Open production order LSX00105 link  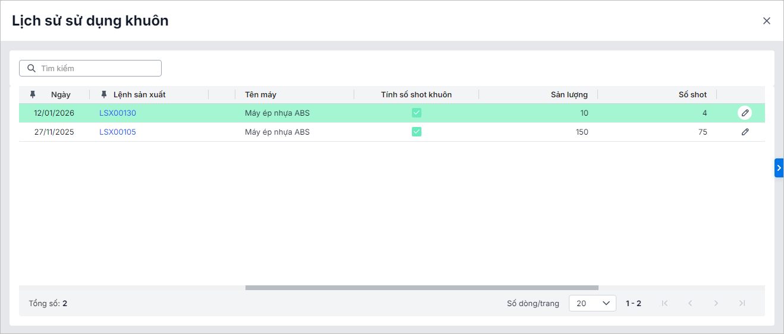pyautogui.click(x=118, y=132)
